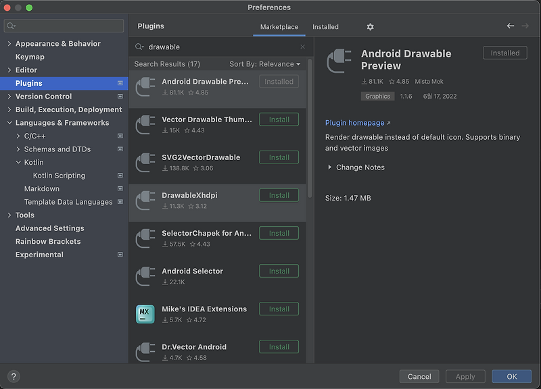Open the Plugin homepage link
The image size is (541, 389).
pos(354,122)
